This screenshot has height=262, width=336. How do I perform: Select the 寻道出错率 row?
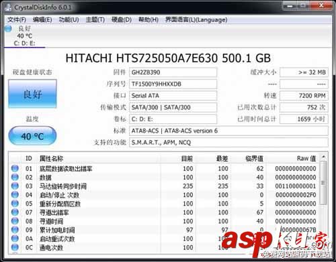point(165,212)
